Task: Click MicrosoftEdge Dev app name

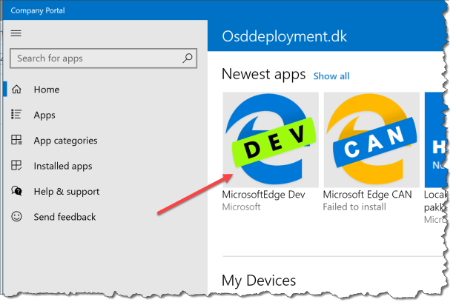Action: (x=263, y=195)
